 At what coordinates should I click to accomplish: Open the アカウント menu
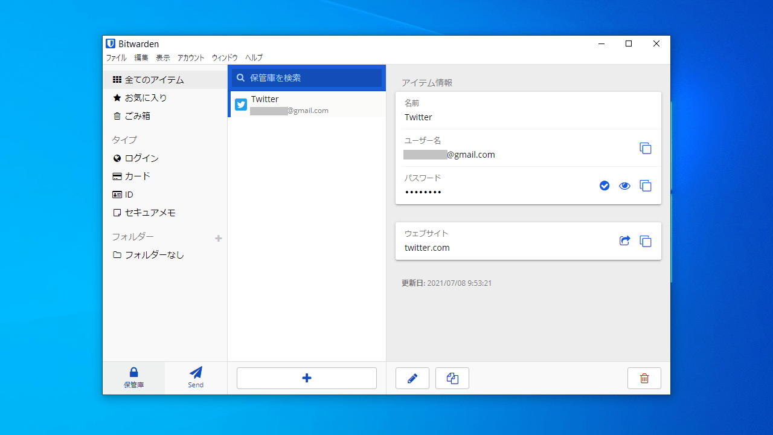[x=191, y=58]
